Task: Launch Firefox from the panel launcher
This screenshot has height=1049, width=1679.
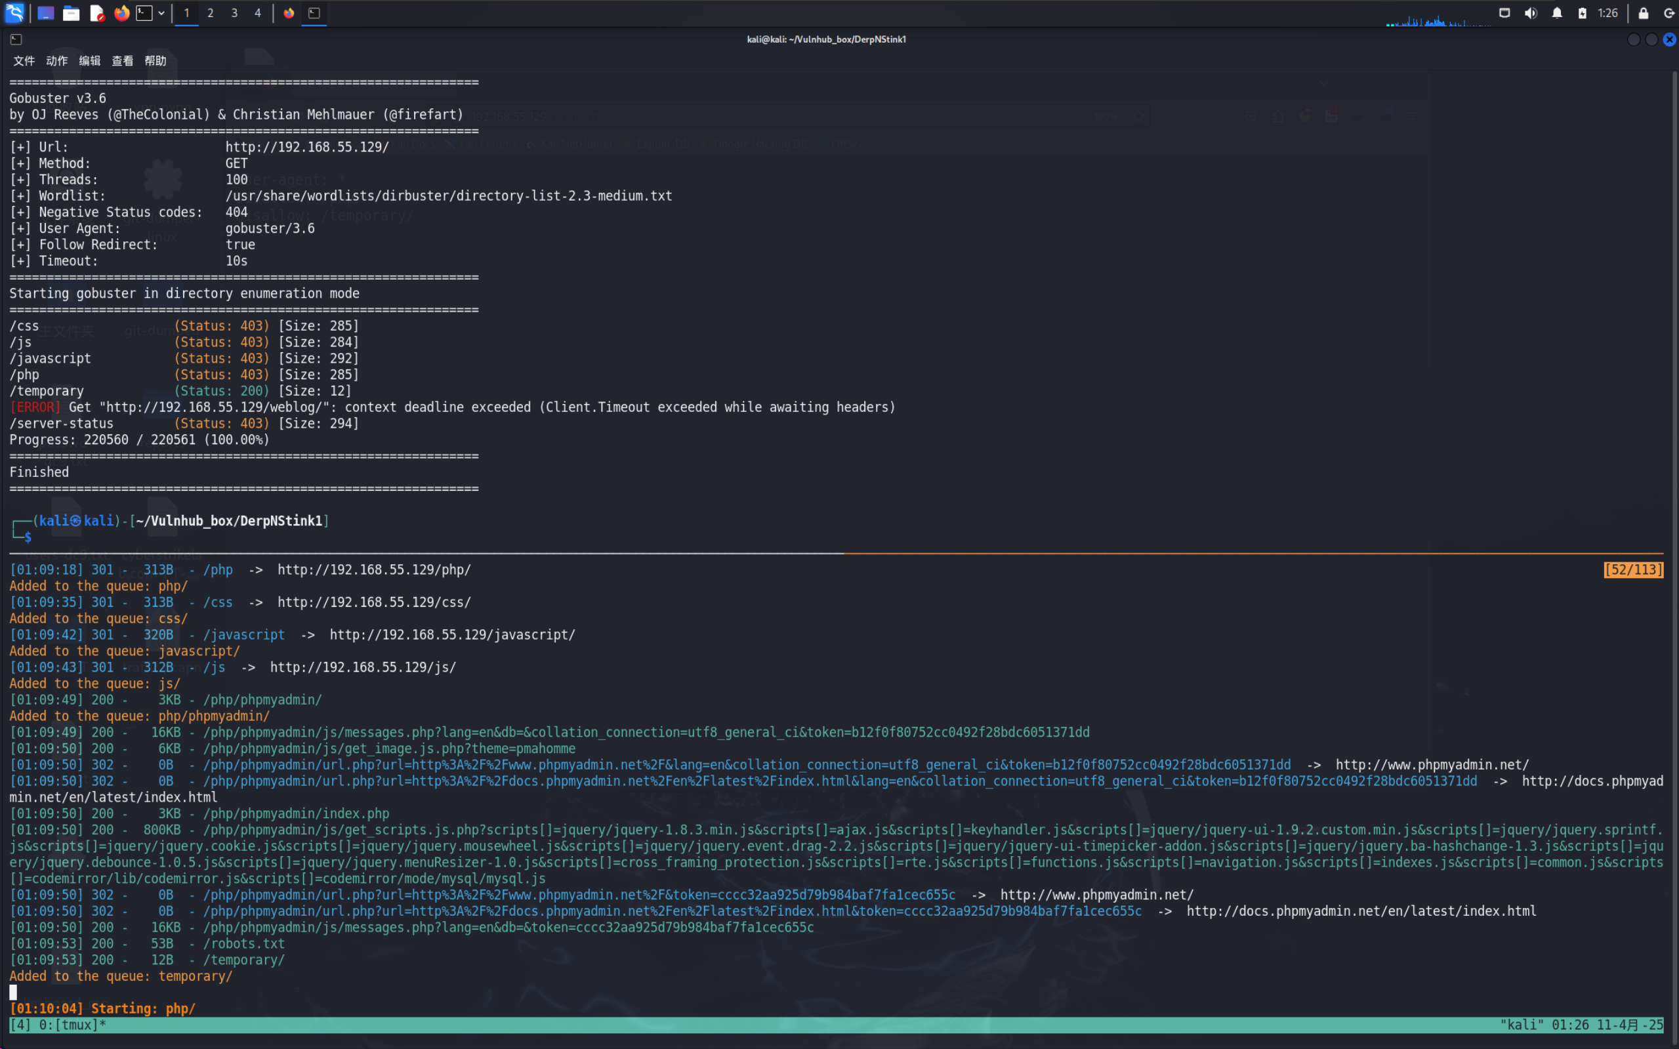Action: click(x=121, y=12)
